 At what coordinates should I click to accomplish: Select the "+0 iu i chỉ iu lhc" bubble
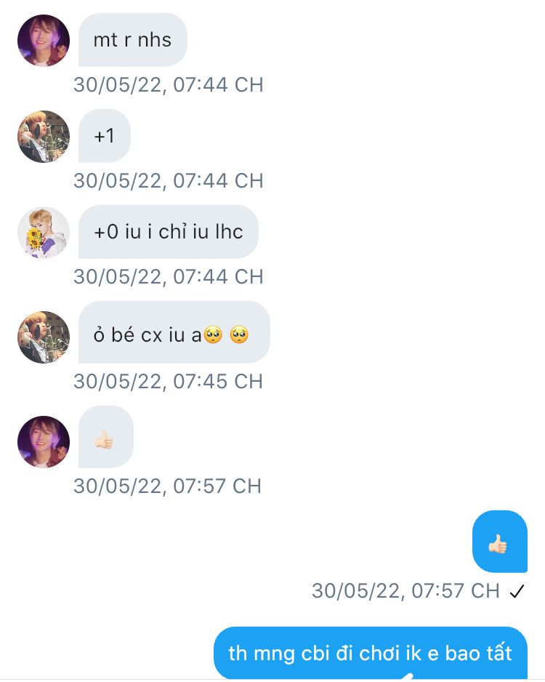click(169, 232)
